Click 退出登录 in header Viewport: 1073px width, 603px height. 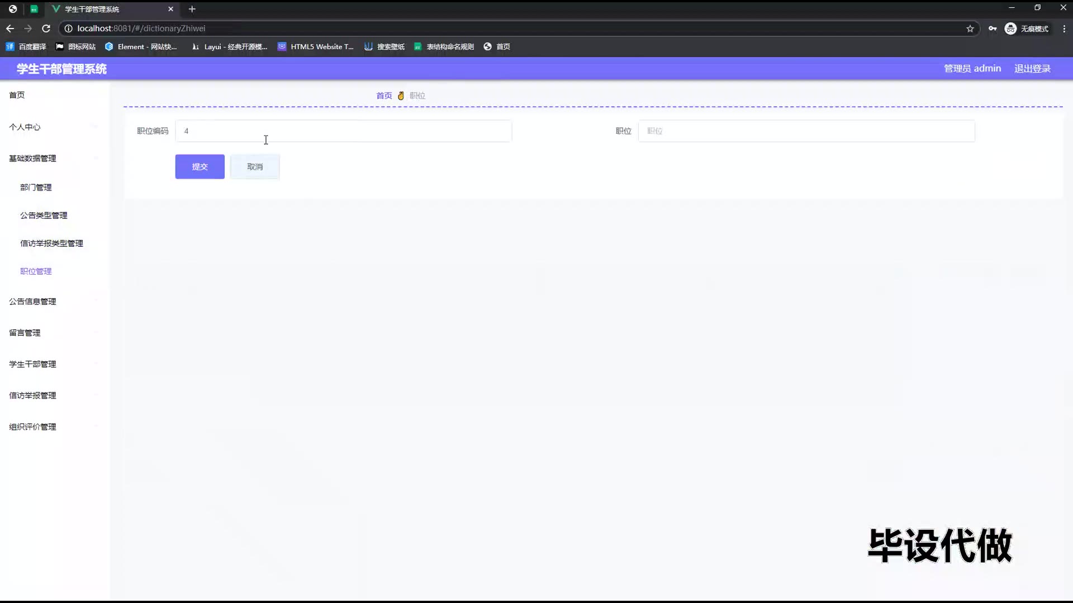pyautogui.click(x=1032, y=69)
